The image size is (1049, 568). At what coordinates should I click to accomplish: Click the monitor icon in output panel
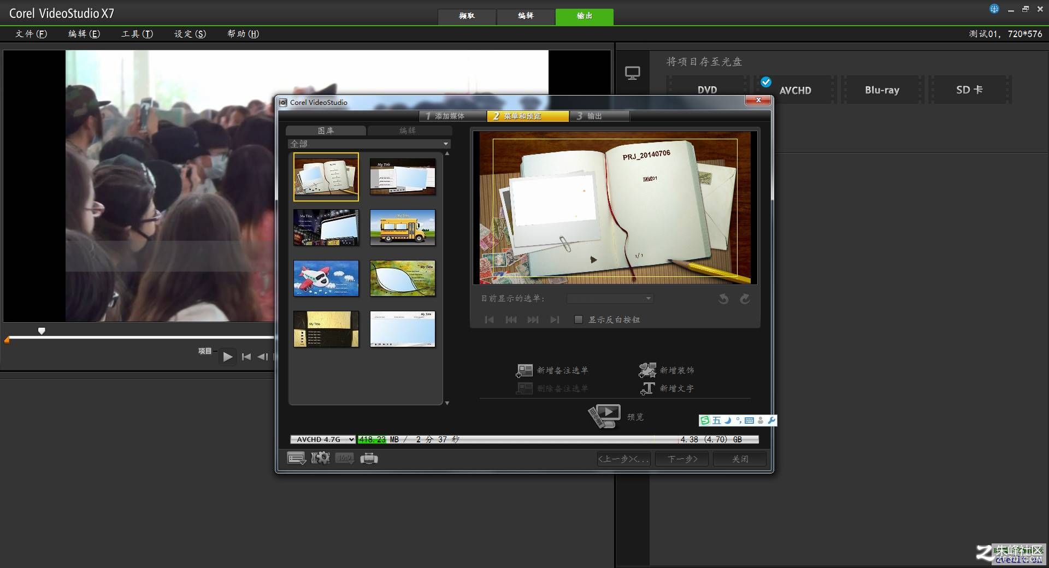(x=632, y=73)
